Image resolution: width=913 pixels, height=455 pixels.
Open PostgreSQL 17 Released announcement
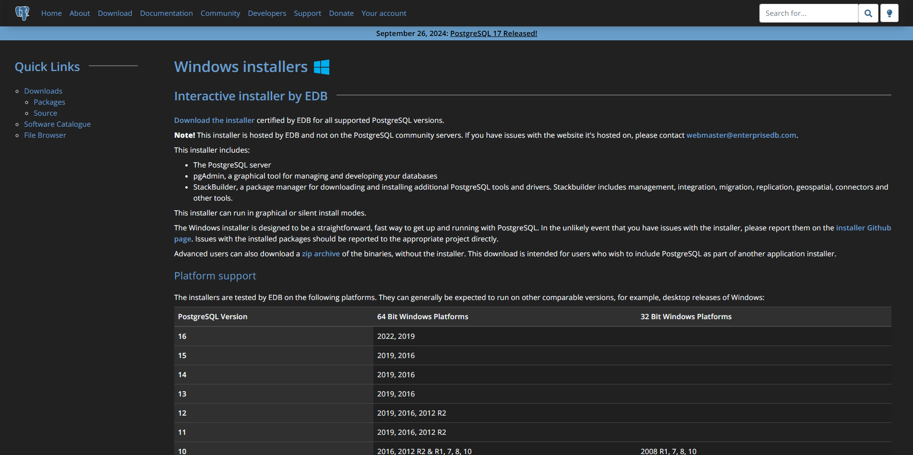pos(493,34)
